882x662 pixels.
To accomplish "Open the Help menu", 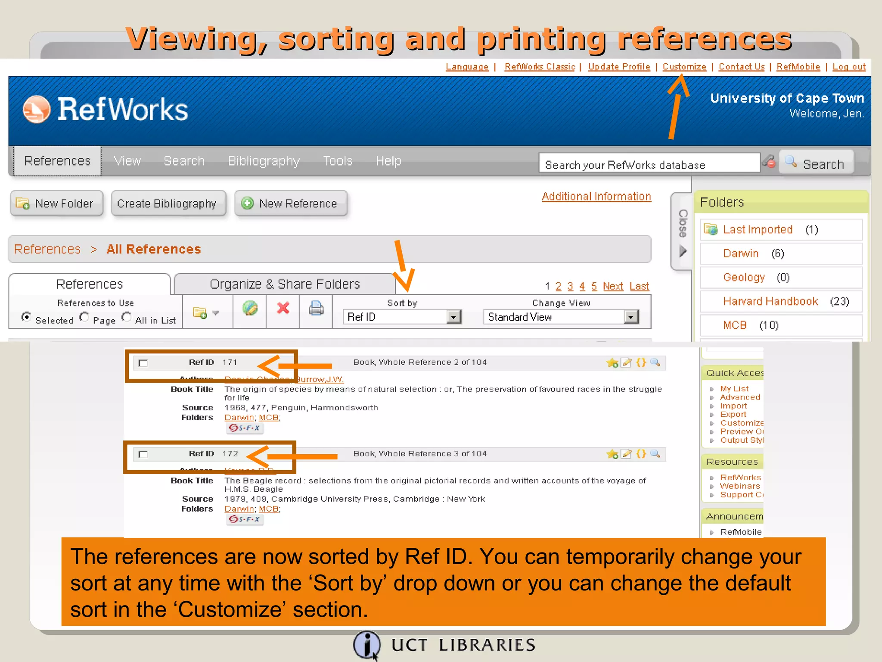I will click(388, 161).
